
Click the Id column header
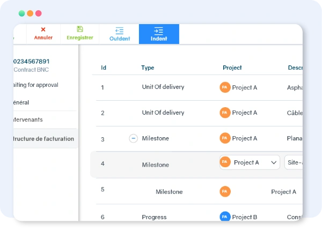tap(104, 68)
